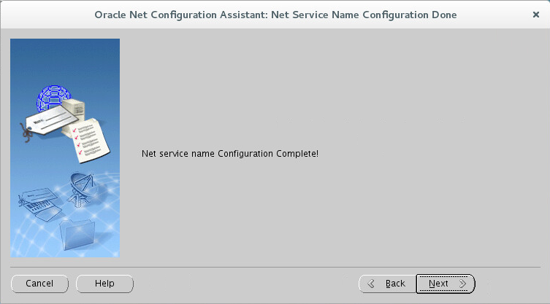Viewport: 550px width, 304px height.
Task: Click the right chevron on Next
Action: [462, 284]
